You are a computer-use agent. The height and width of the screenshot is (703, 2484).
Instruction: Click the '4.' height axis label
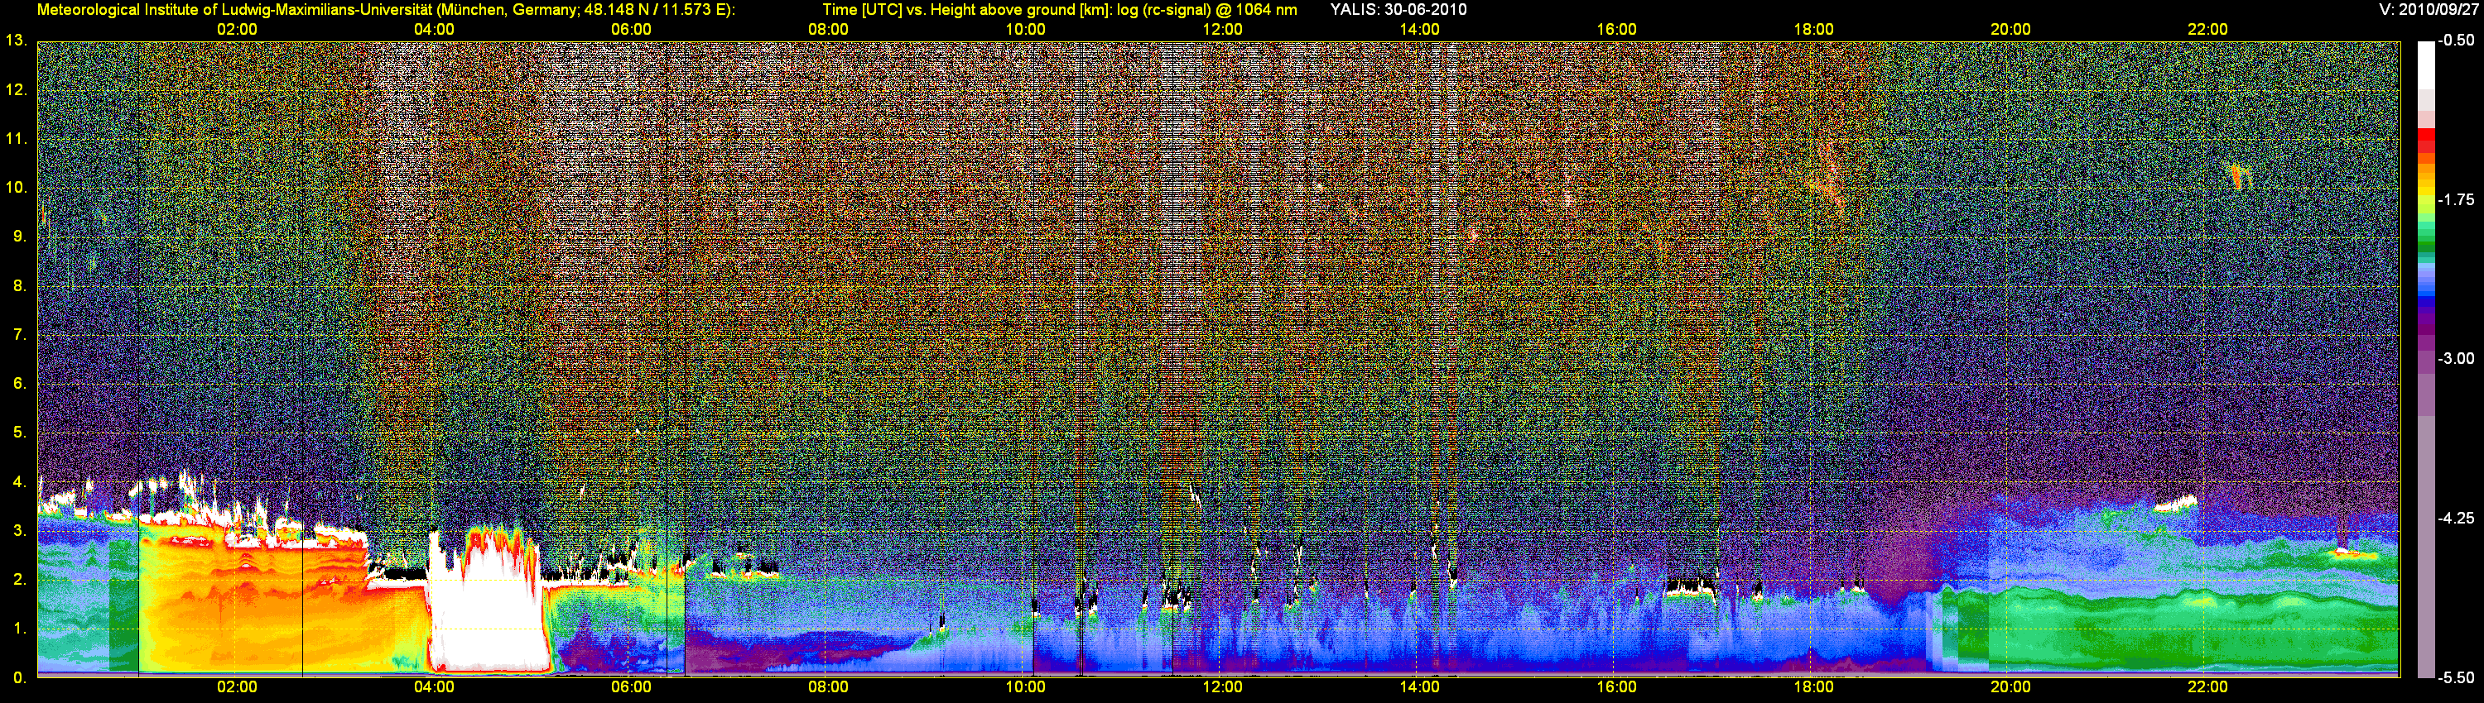click(x=18, y=481)
